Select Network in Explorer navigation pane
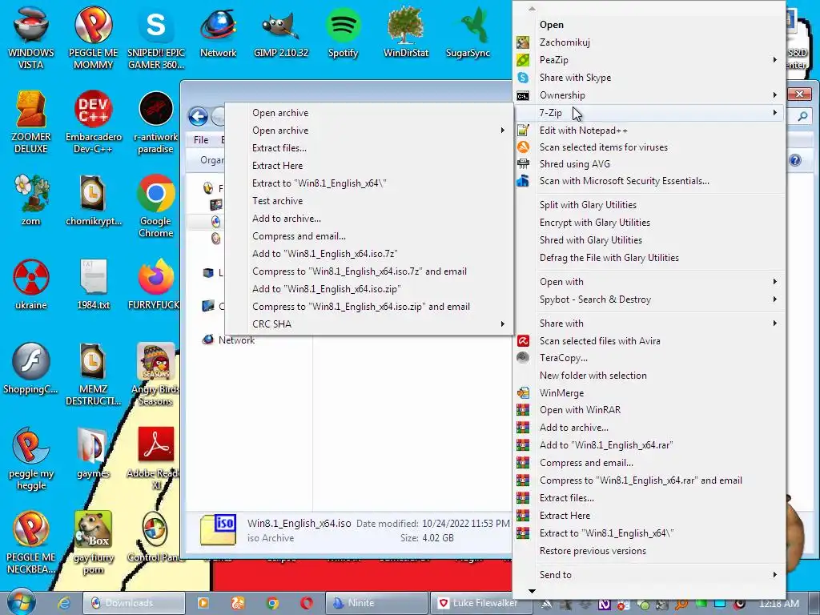The width and height of the screenshot is (820, 615). (x=236, y=340)
